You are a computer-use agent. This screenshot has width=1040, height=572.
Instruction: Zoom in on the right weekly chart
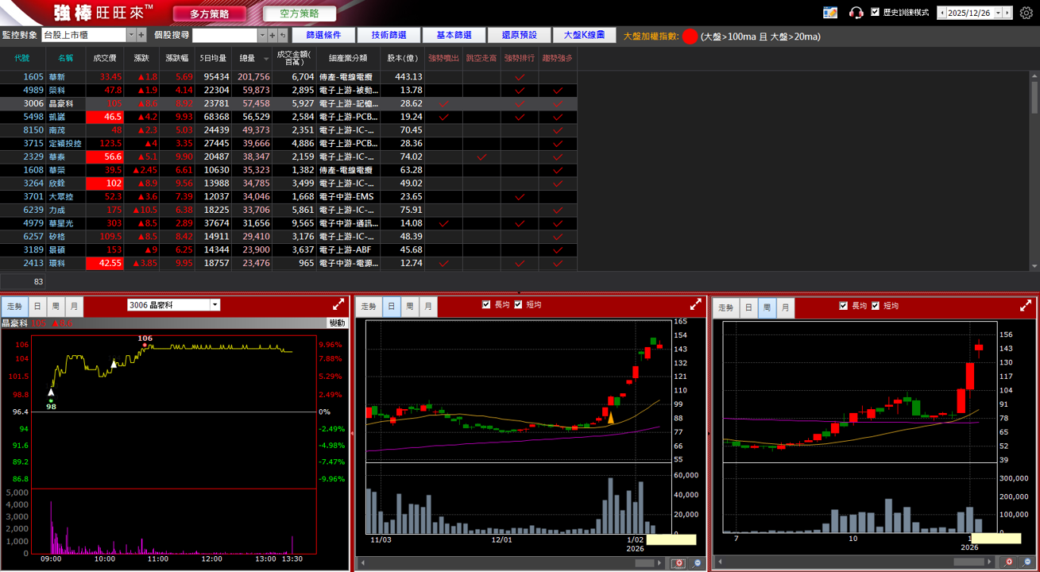click(x=1009, y=562)
